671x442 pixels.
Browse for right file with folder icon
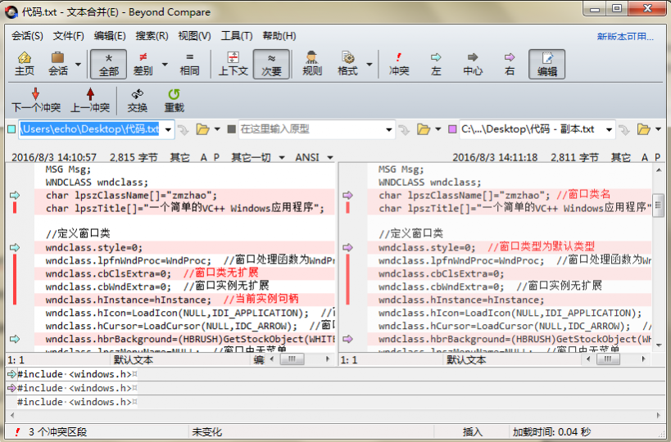[x=644, y=129]
